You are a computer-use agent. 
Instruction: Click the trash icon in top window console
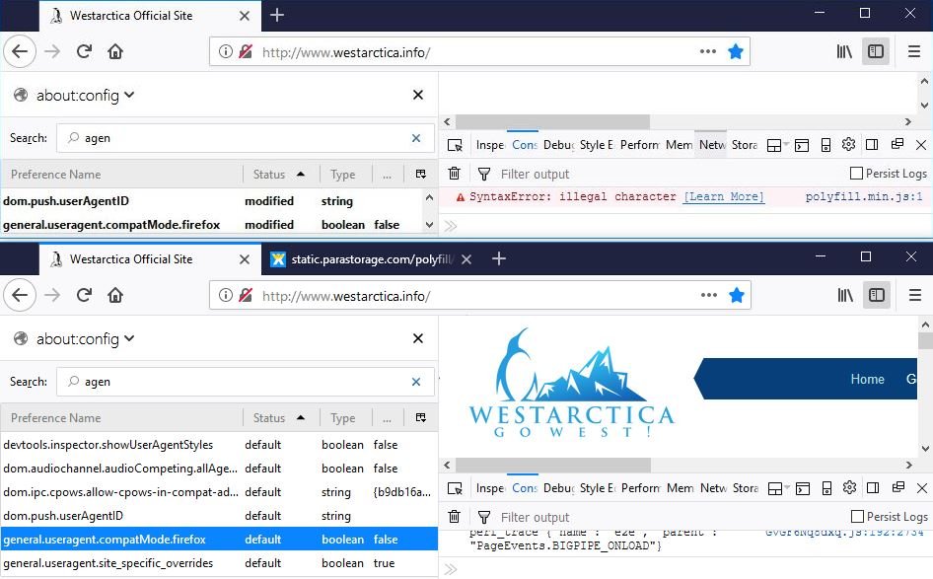pyautogui.click(x=455, y=174)
